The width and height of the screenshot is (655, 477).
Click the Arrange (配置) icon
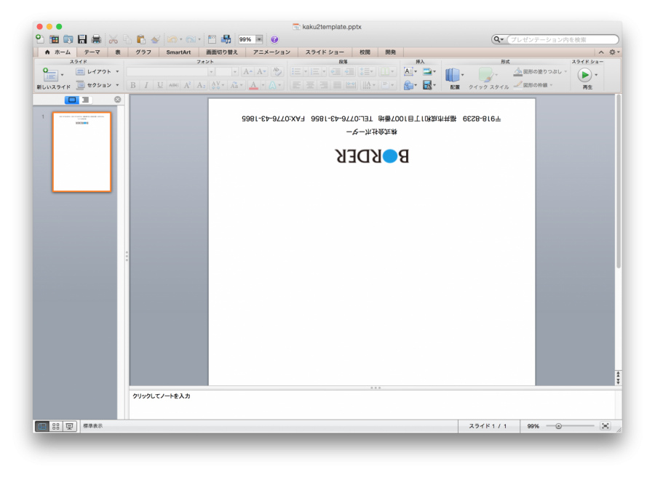point(453,75)
